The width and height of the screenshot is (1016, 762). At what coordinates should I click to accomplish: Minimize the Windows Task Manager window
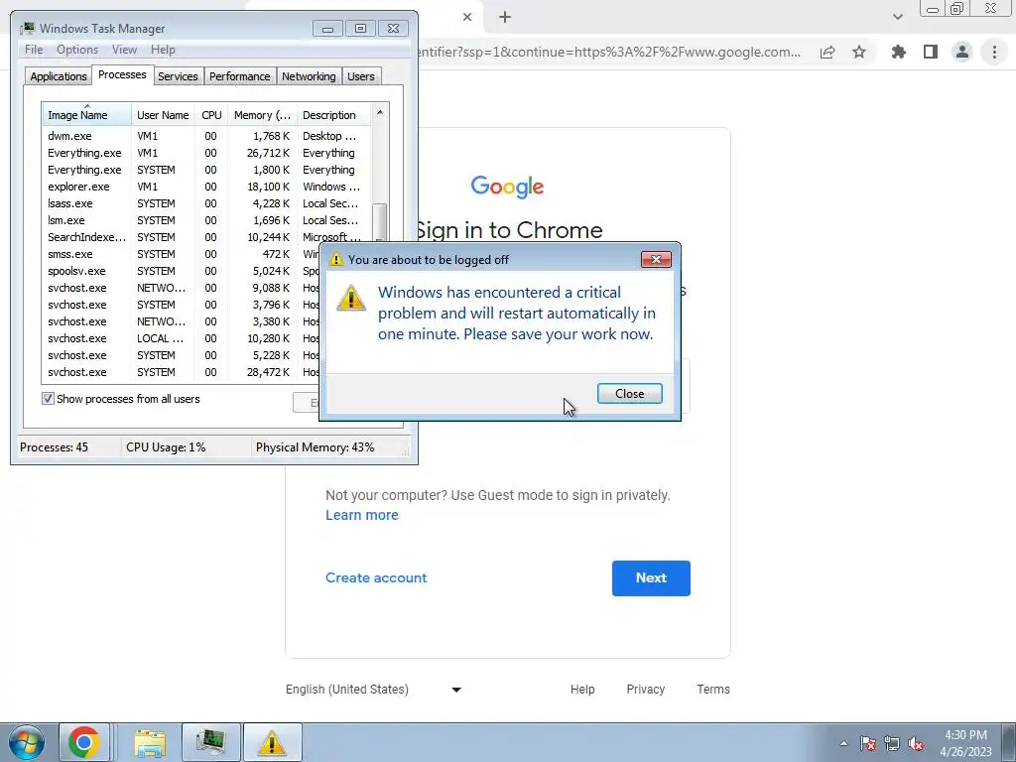tap(327, 29)
